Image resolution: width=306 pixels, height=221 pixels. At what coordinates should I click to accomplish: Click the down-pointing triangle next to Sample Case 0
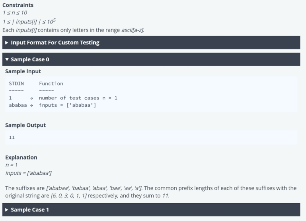(x=7, y=59)
